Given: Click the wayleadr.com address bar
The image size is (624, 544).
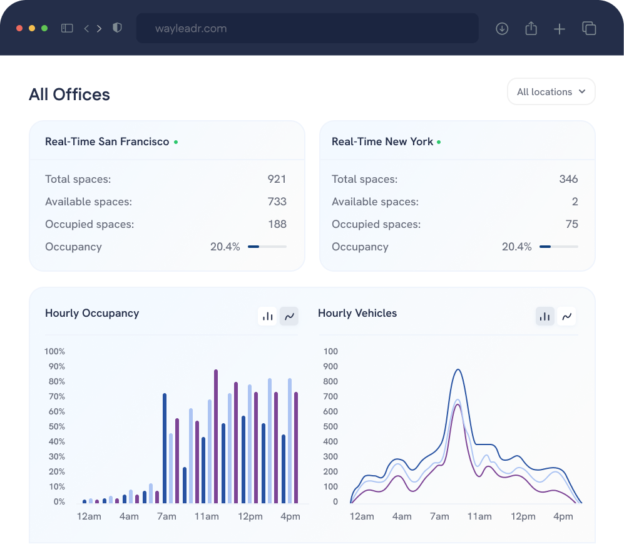Looking at the screenshot, I should (x=307, y=28).
